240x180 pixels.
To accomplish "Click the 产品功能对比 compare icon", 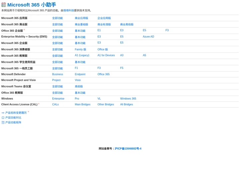I will tap(3, 118).
